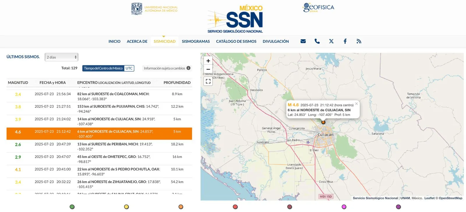466x212 pixels.
Task: Click the Navolato label on map
Action: point(263,142)
